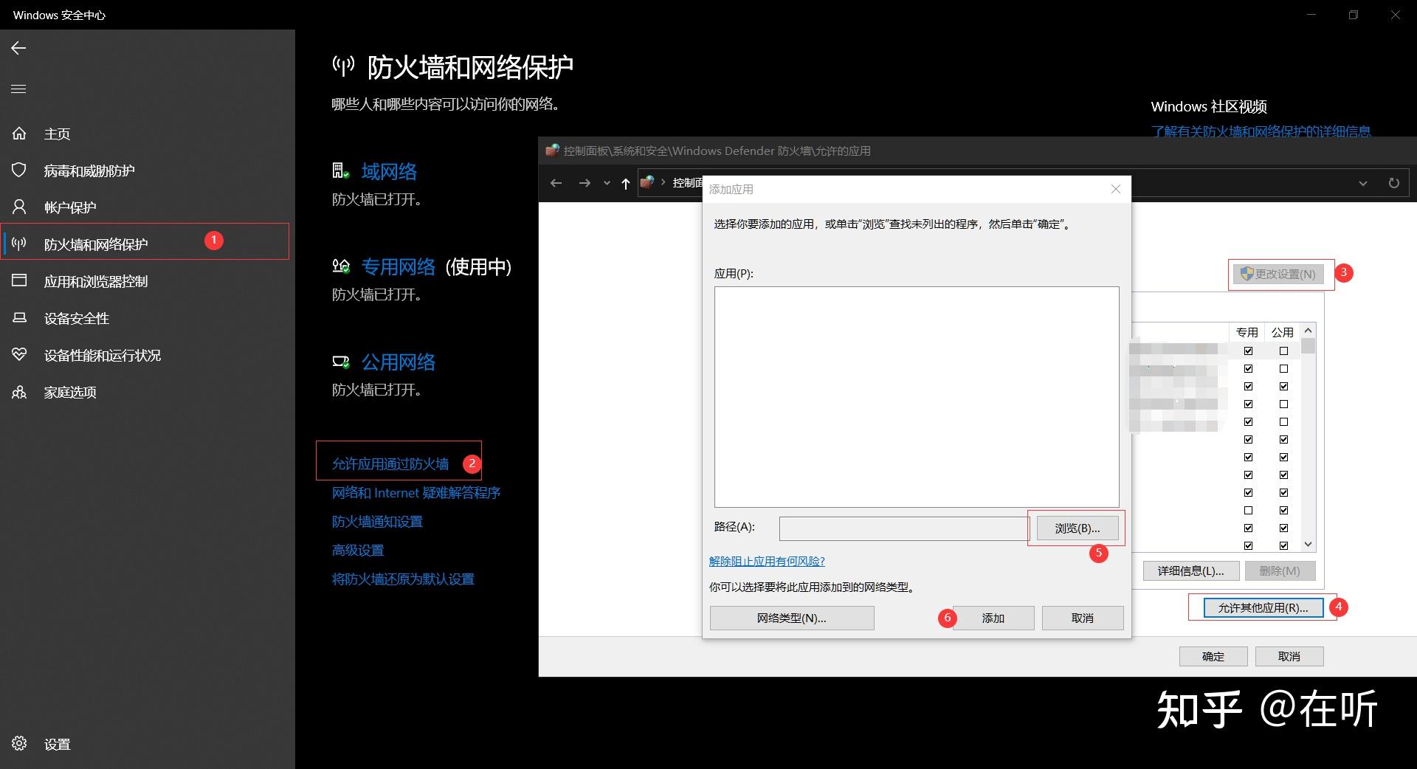Click the person icon for account protection
Screen dimensions: 1417x769
pos(19,207)
